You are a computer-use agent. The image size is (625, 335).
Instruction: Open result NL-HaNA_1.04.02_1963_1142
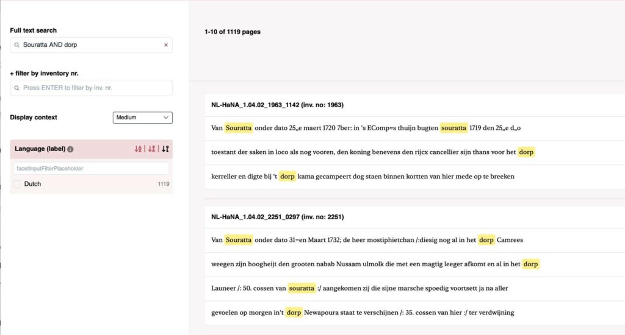(x=277, y=105)
